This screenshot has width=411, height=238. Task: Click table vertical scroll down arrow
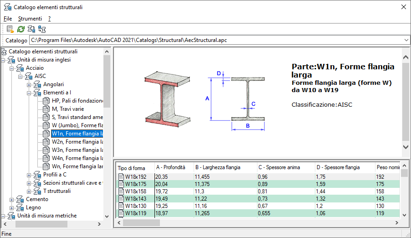(404, 215)
